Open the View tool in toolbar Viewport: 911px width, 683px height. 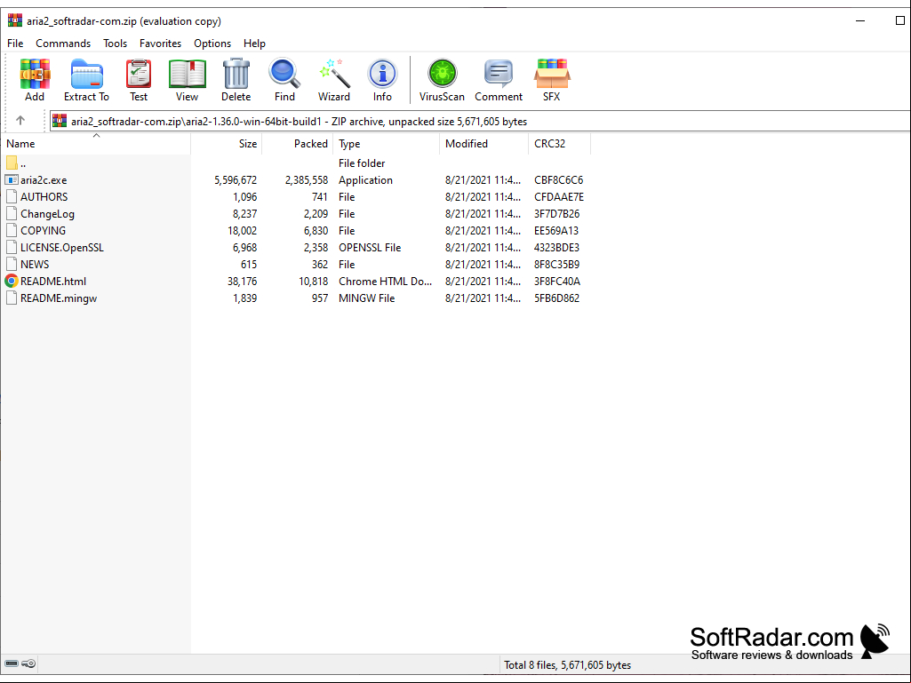click(187, 75)
